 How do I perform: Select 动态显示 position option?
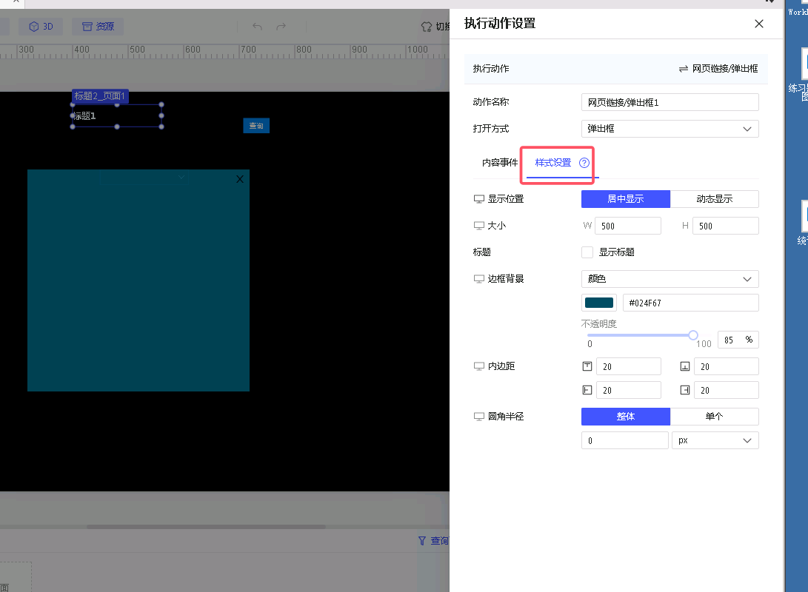[714, 199]
